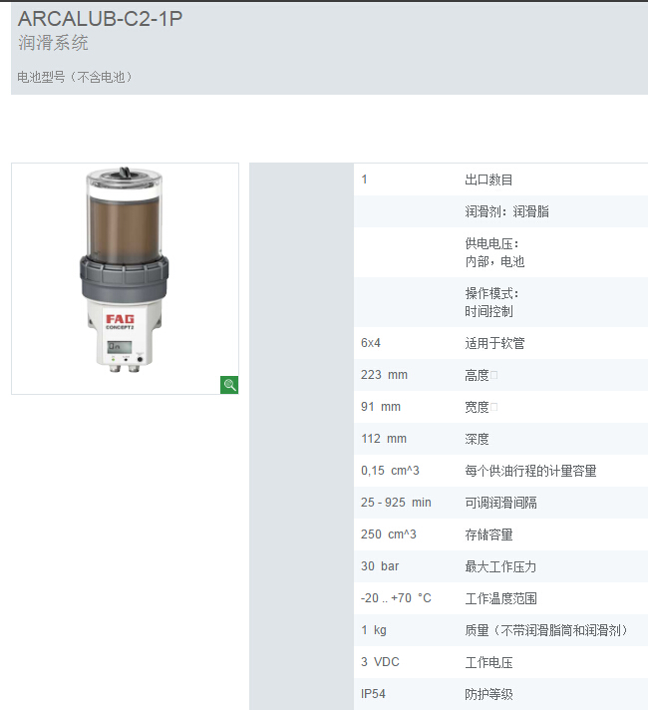Click the -20 .. +70 °C value
The image size is (648, 710).
pos(396,598)
